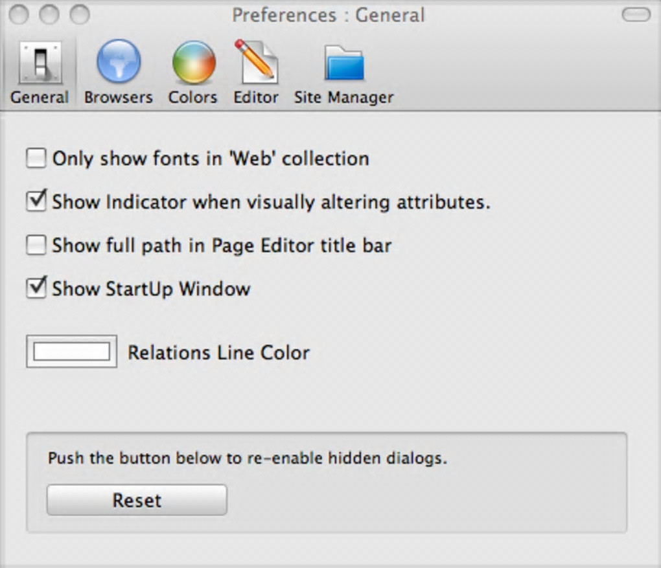Open the Browsers globe icon
661x568 pixels.
(x=119, y=62)
